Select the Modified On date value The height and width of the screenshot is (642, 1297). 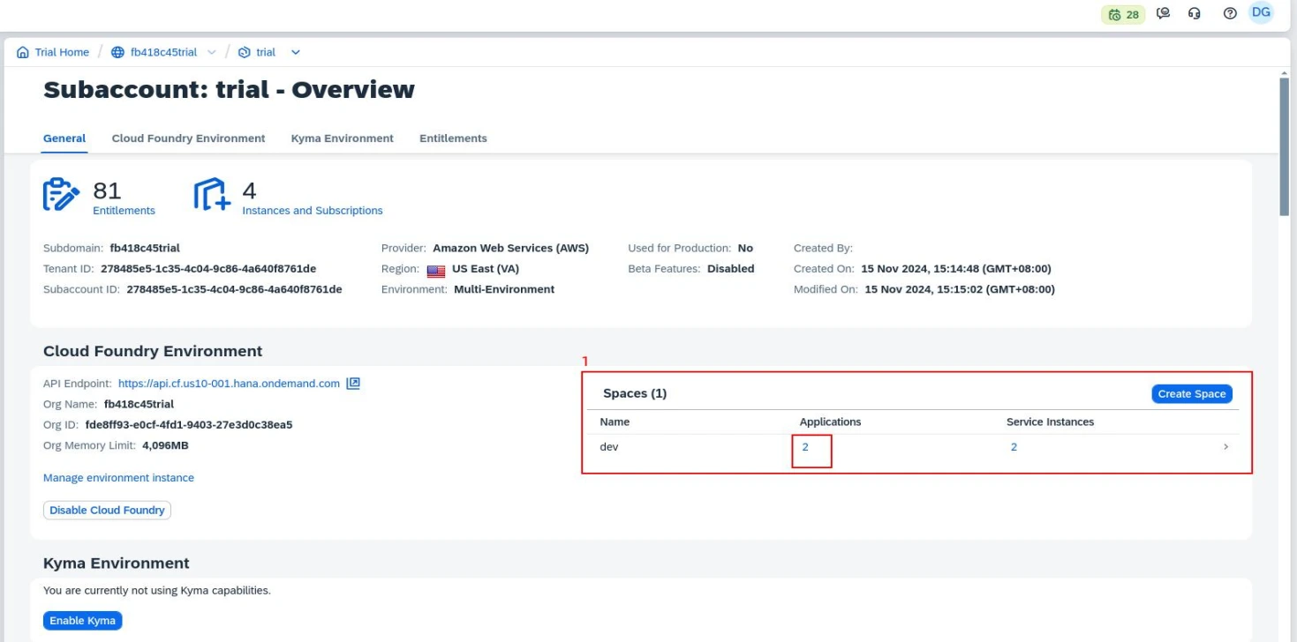click(960, 289)
